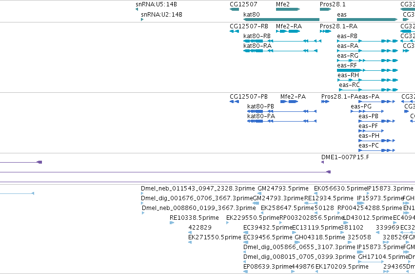Click the DME1-007P15.F label
The height and width of the screenshot is (274, 415).
tap(345, 157)
